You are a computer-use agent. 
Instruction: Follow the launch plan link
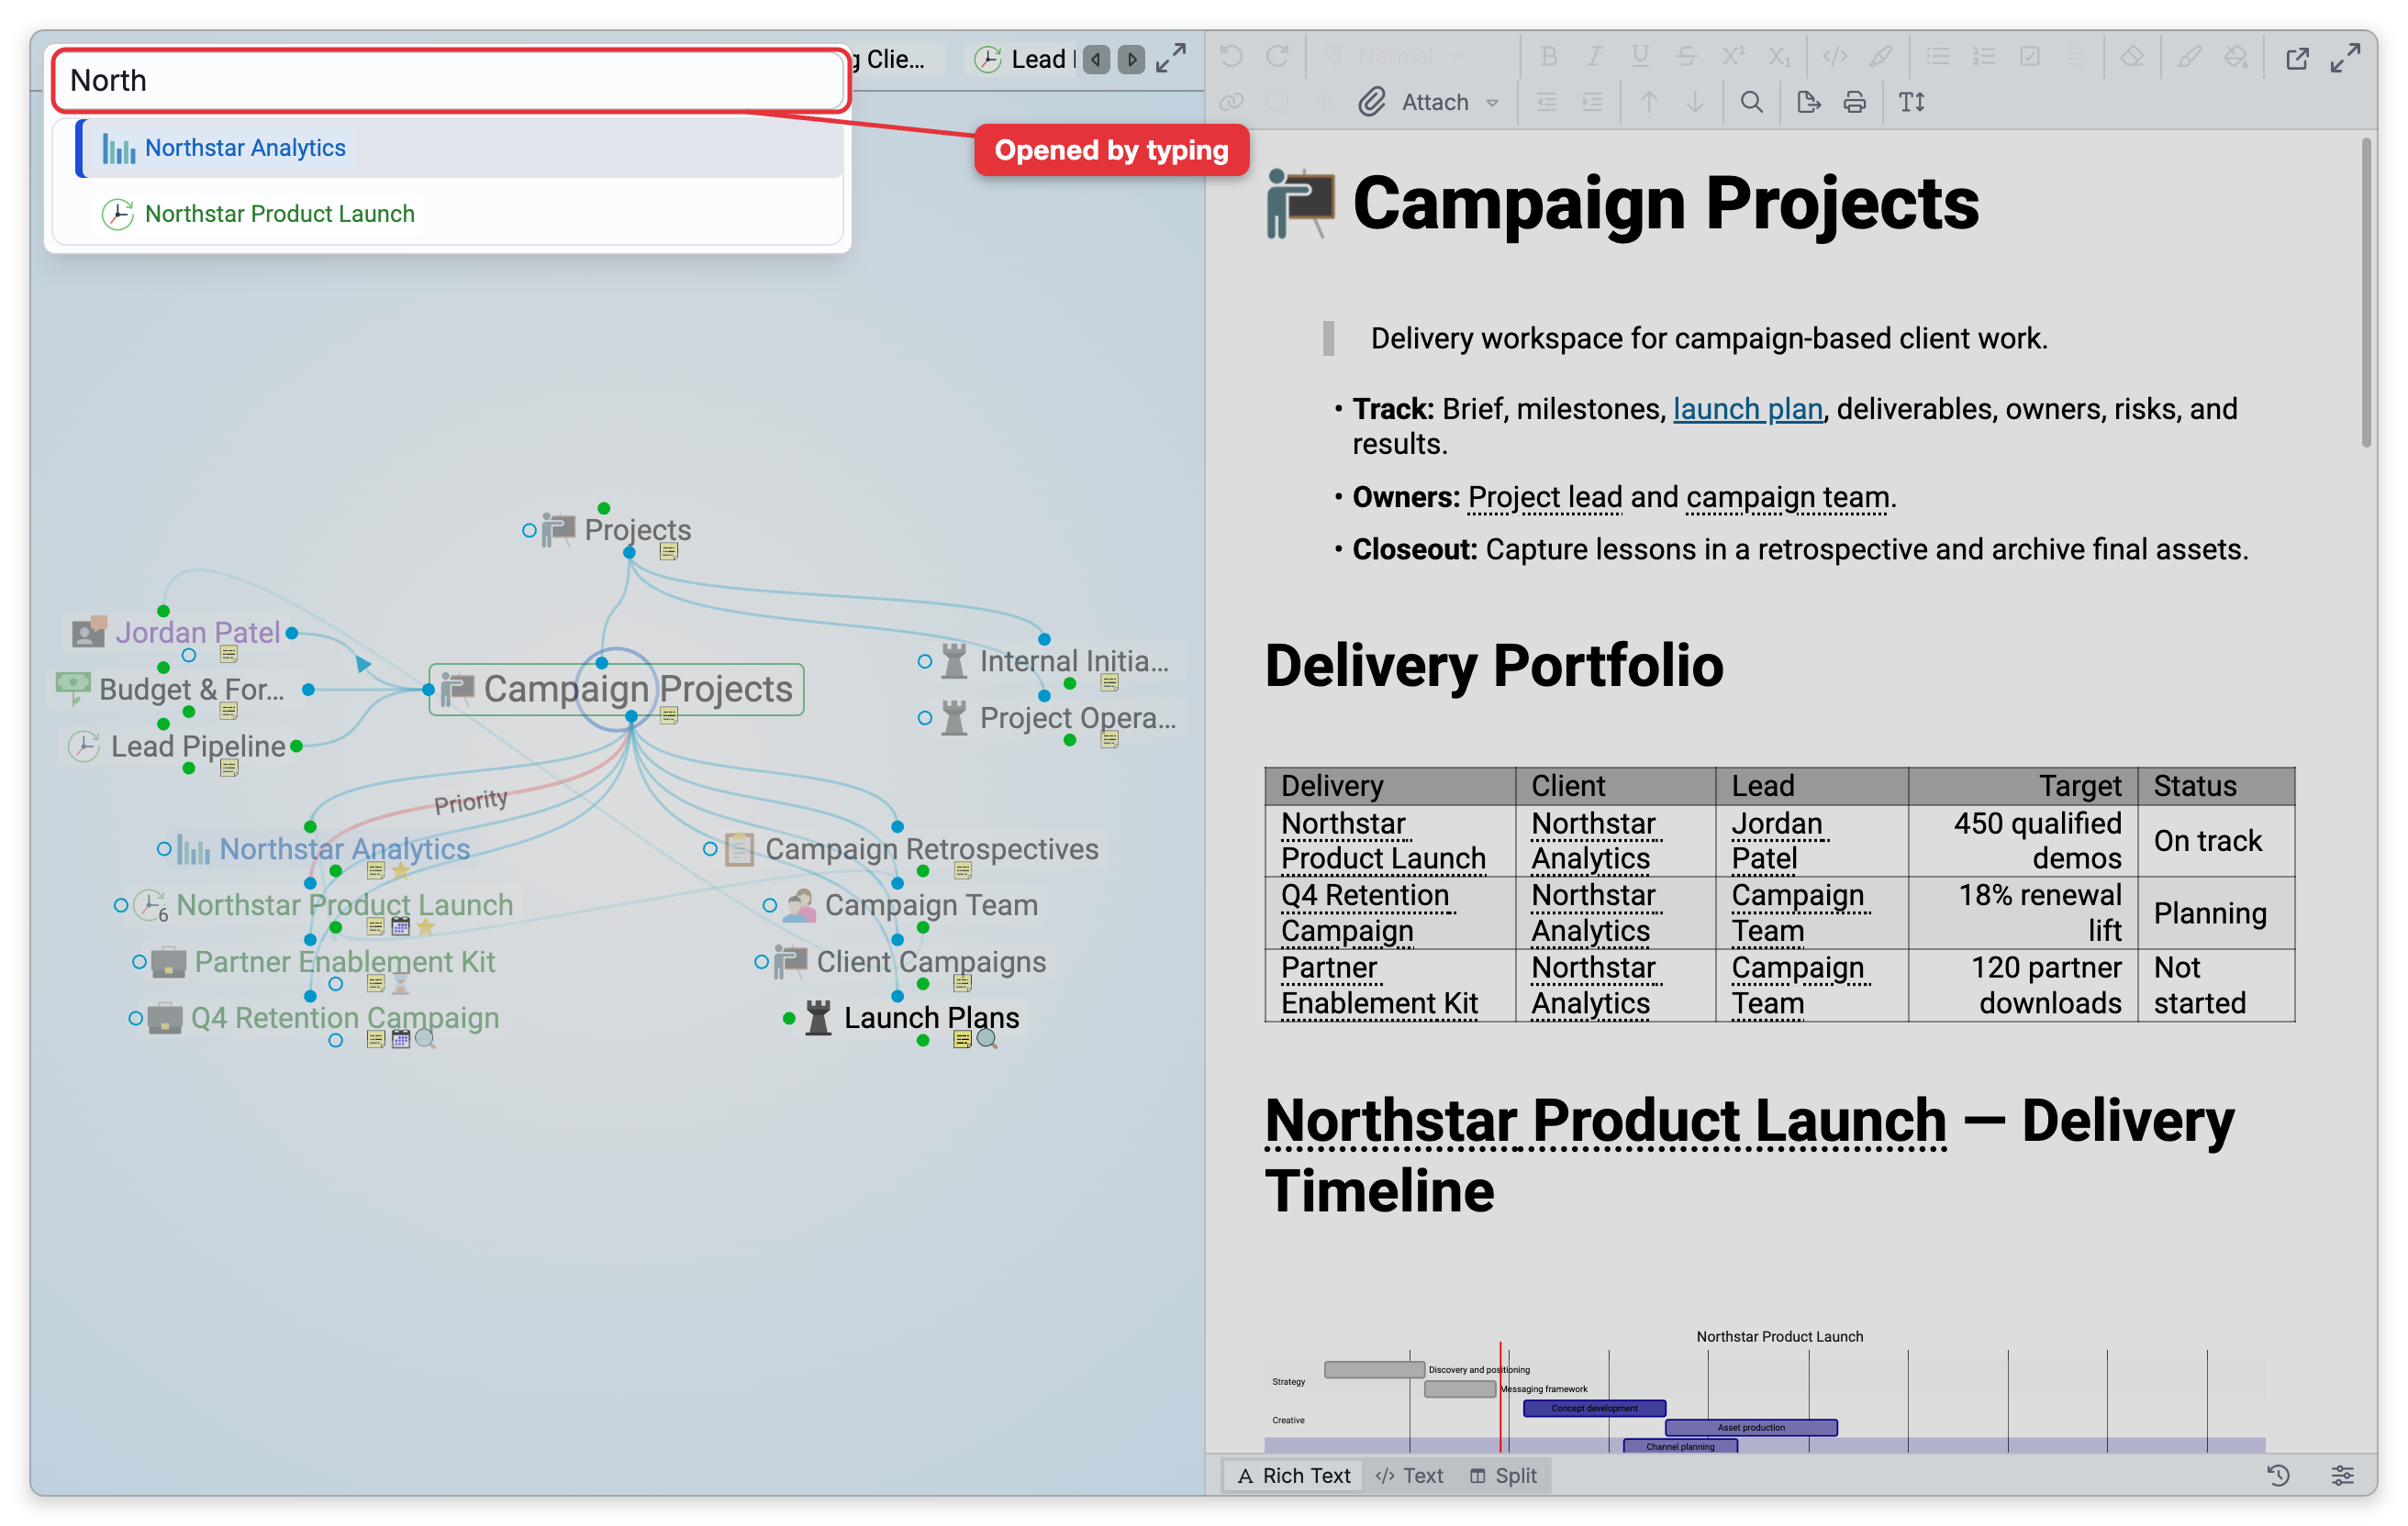click(1747, 409)
